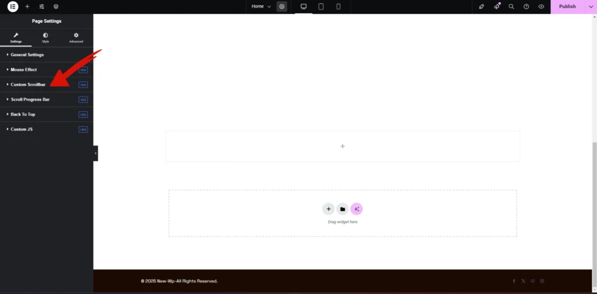Click the Publish button
Image resolution: width=597 pixels, height=294 pixels.
(567, 6)
